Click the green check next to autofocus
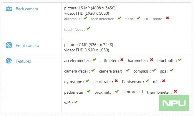 [85, 18]
